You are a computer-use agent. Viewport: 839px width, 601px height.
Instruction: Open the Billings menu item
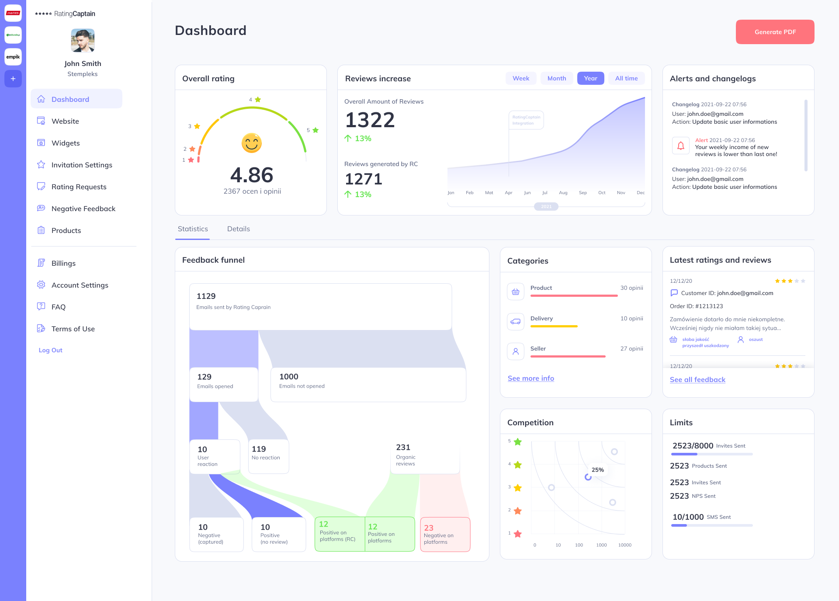pyautogui.click(x=63, y=263)
